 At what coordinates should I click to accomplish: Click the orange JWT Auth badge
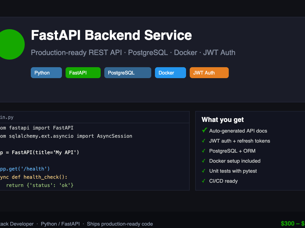tap(209, 73)
